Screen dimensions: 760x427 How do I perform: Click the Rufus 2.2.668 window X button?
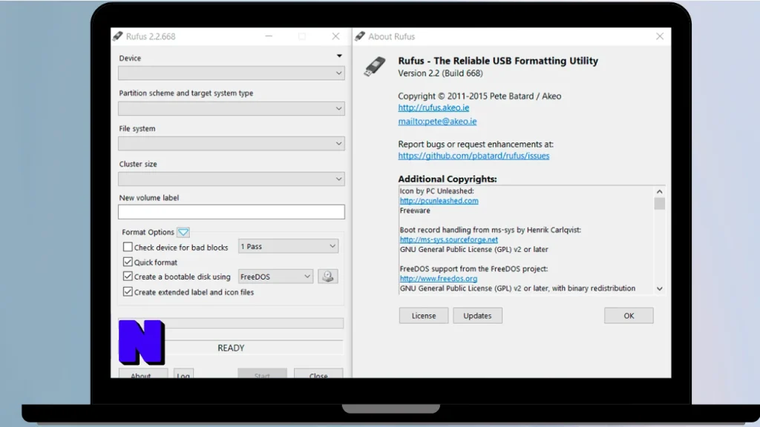coord(335,36)
